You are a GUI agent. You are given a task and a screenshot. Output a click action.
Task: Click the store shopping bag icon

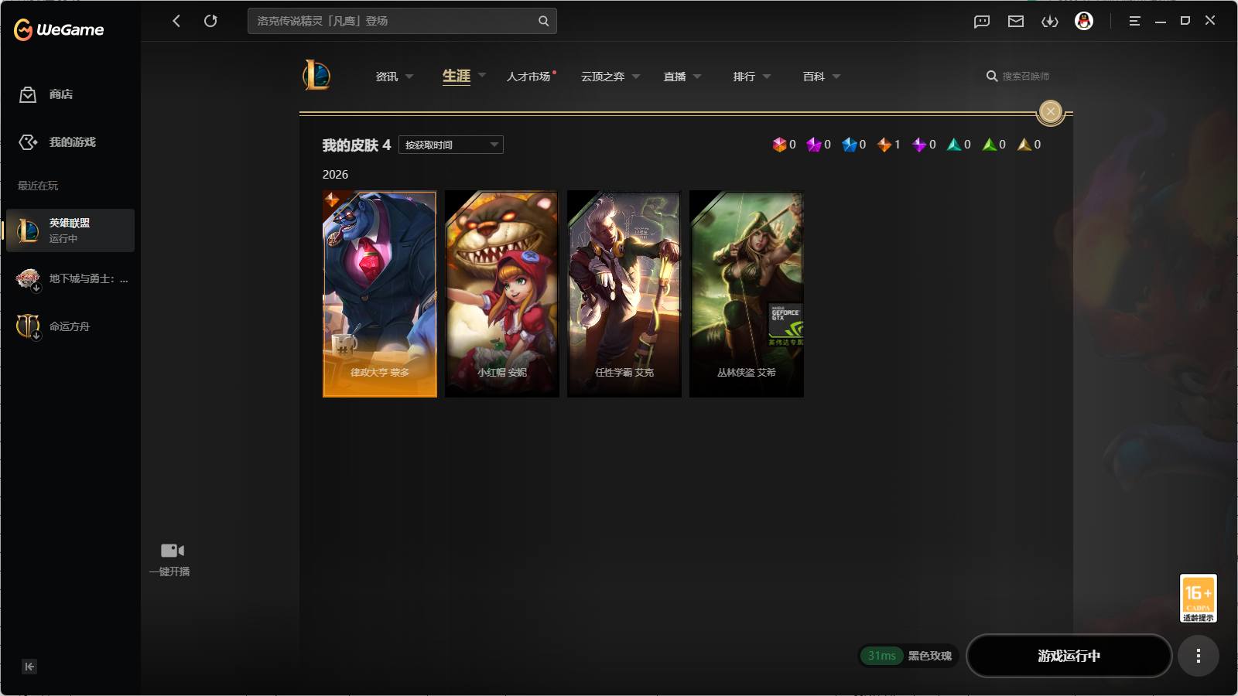tap(28, 94)
